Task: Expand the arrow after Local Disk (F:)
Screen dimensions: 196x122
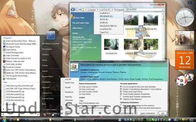Action: pyautogui.click(x=112, y=10)
